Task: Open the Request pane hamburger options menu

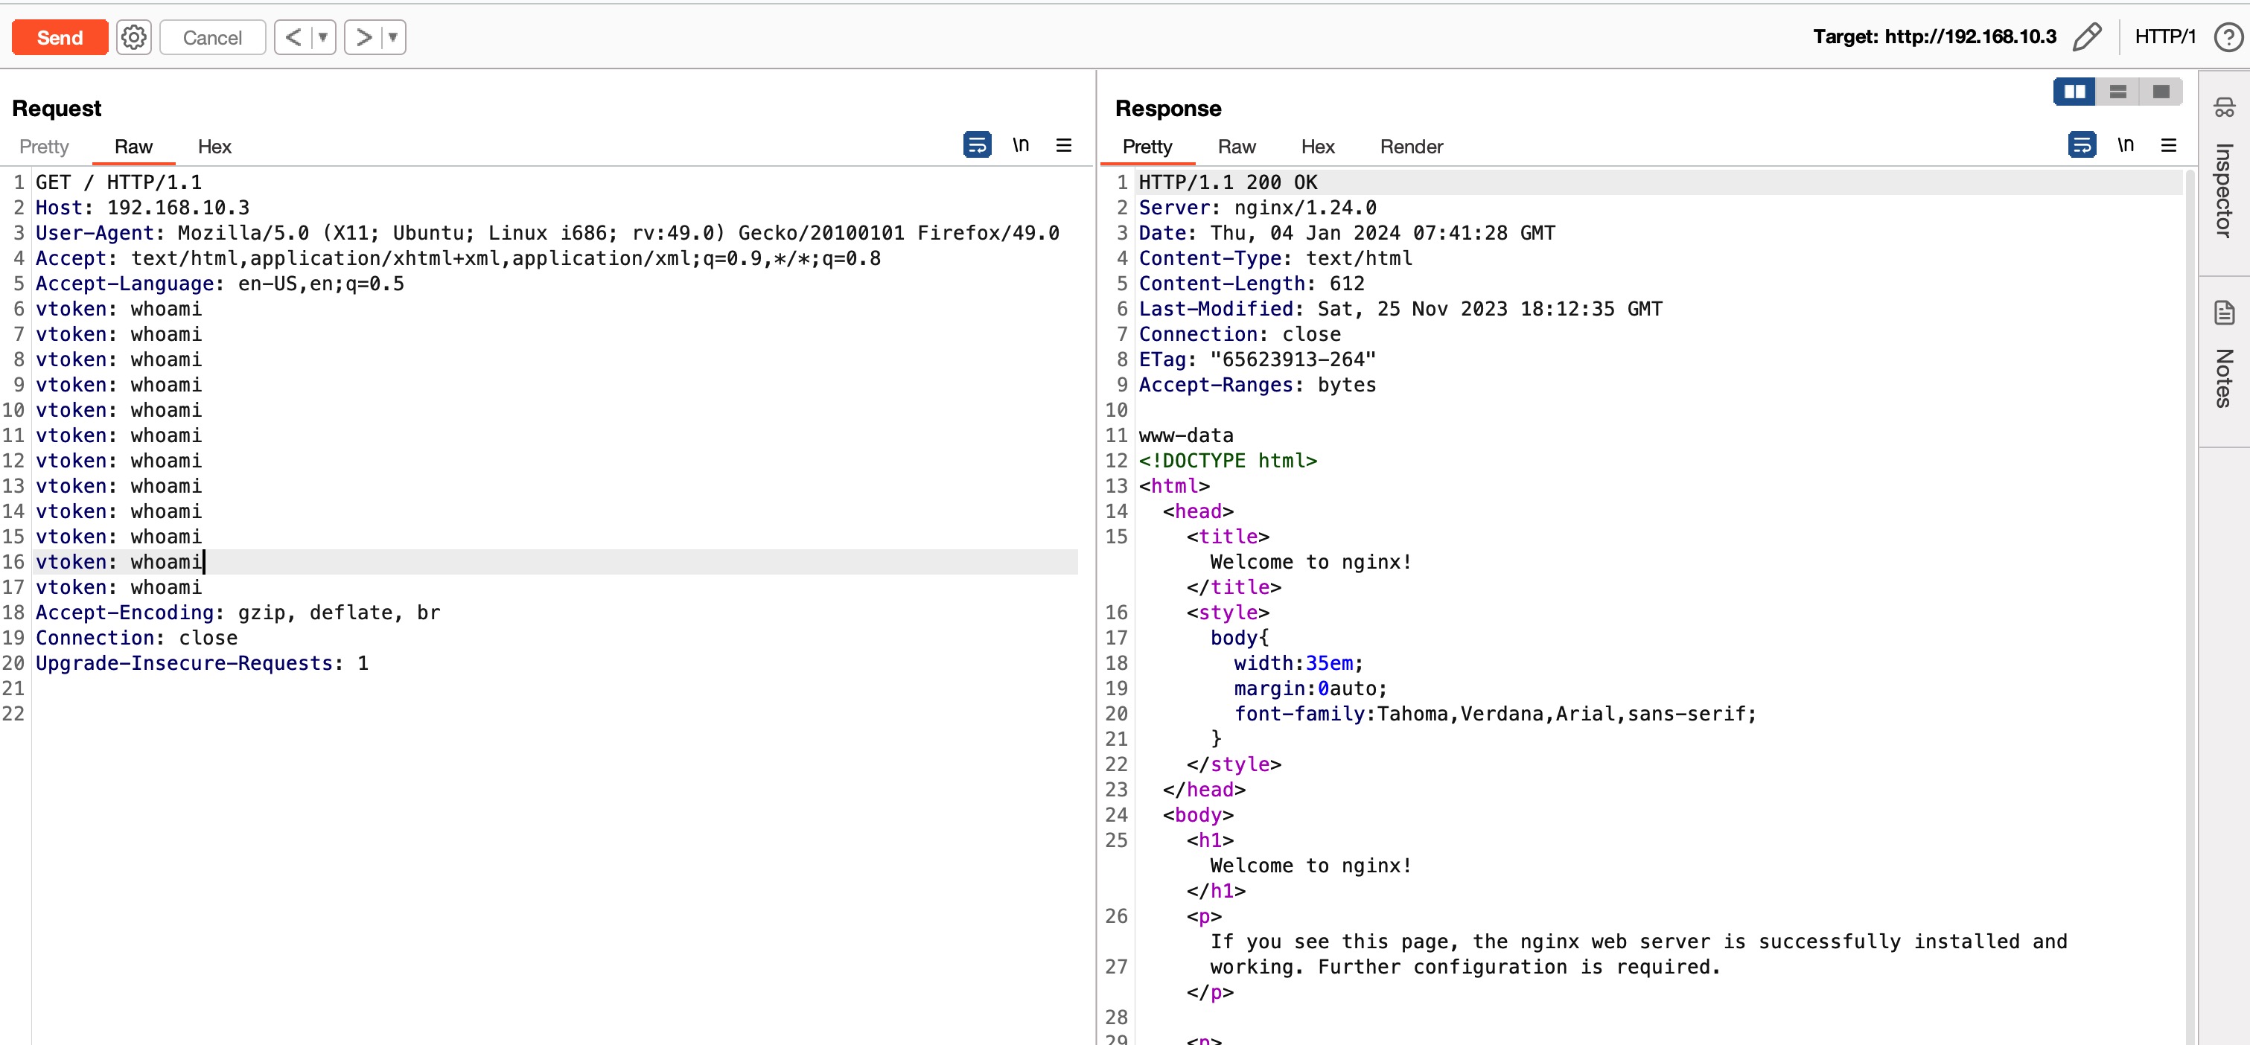Action: click(1063, 145)
